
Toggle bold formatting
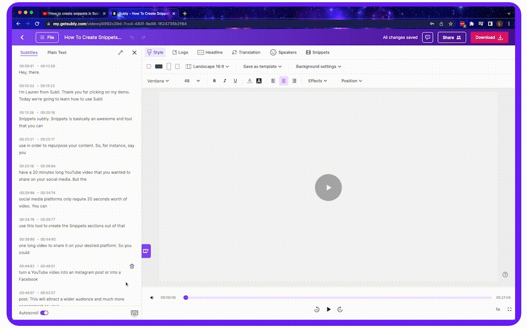tap(214, 81)
